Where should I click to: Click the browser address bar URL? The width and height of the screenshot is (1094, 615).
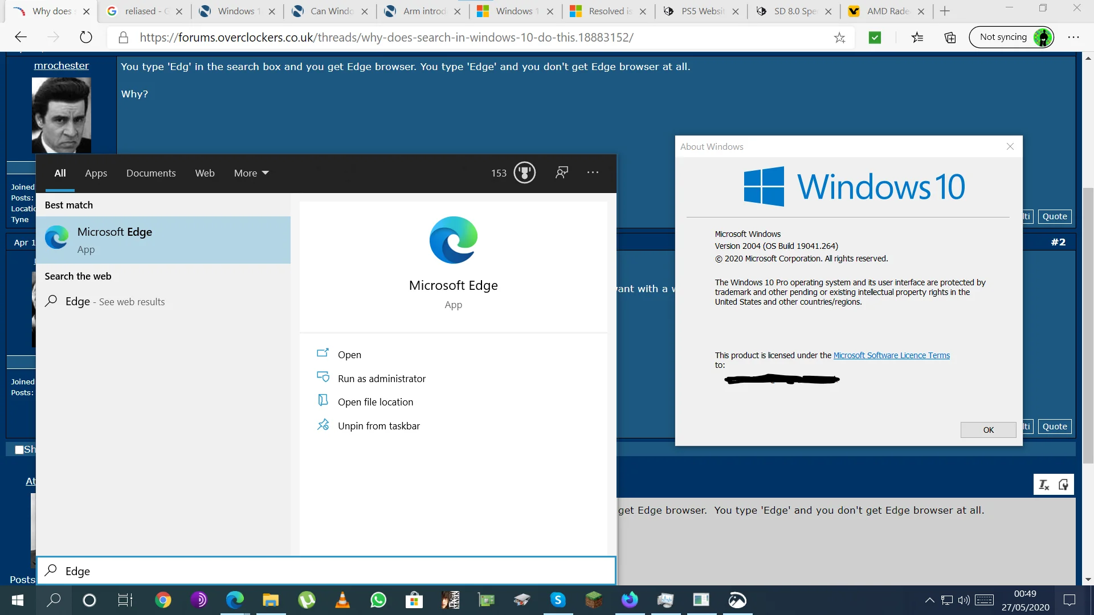tap(386, 38)
